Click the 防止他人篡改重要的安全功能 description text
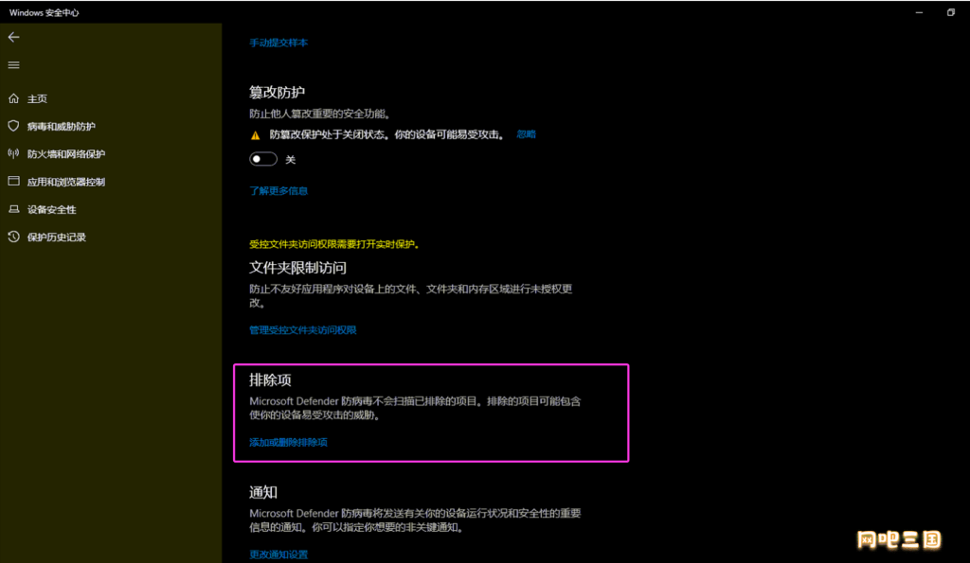The height and width of the screenshot is (563, 970). [x=320, y=114]
